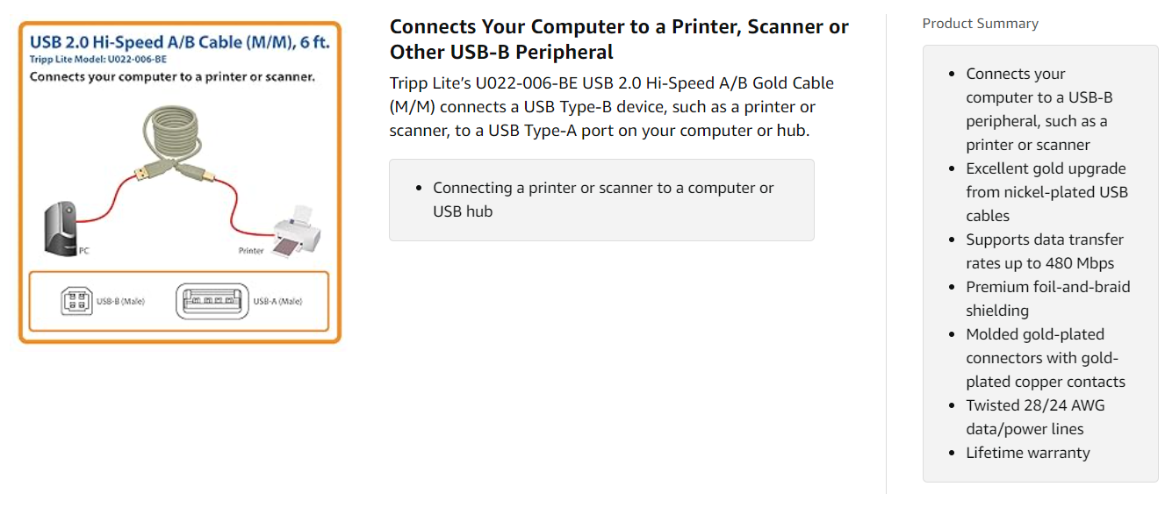
Task: Click the "Lifetime warranty" bullet item
Action: click(x=1027, y=453)
